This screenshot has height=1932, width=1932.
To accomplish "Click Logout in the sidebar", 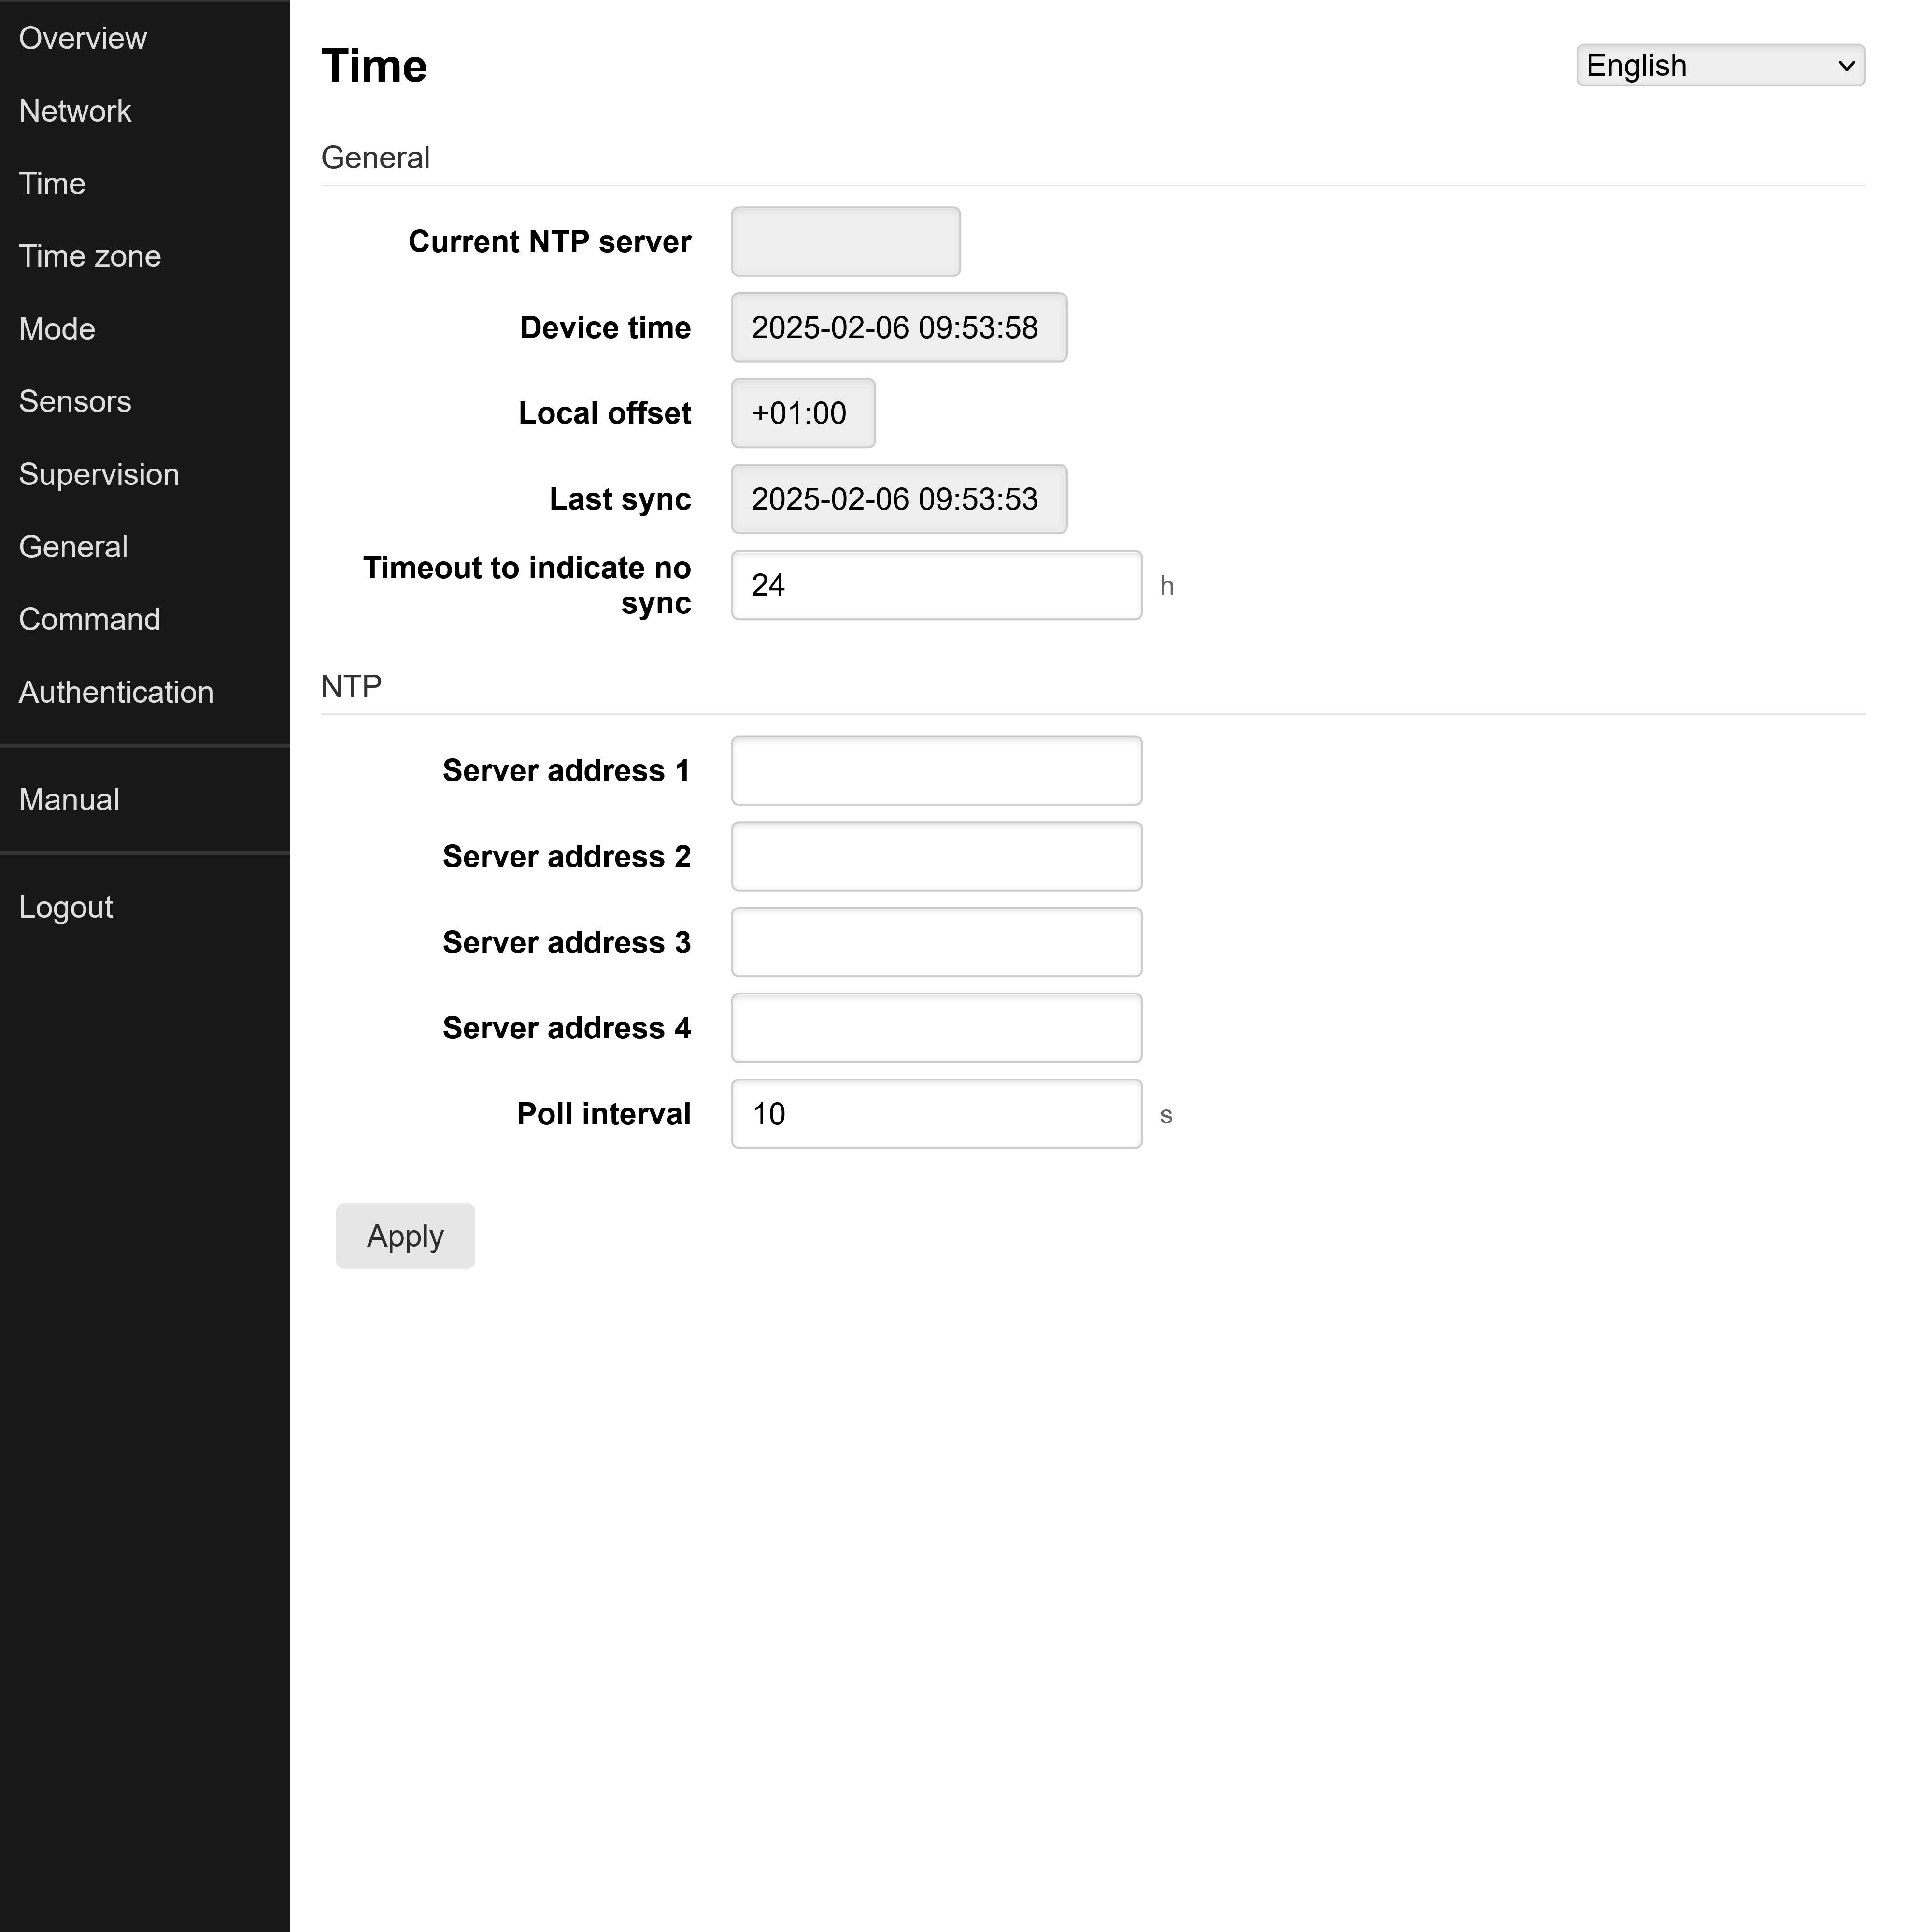I will (x=66, y=907).
